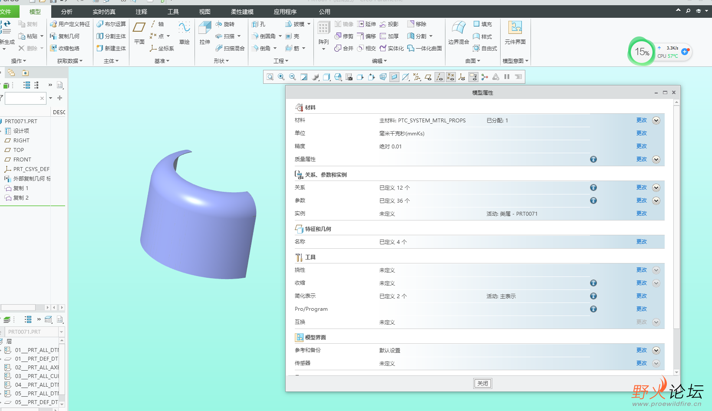Click 更改 link for 精度 row
The width and height of the screenshot is (712, 411).
641,146
